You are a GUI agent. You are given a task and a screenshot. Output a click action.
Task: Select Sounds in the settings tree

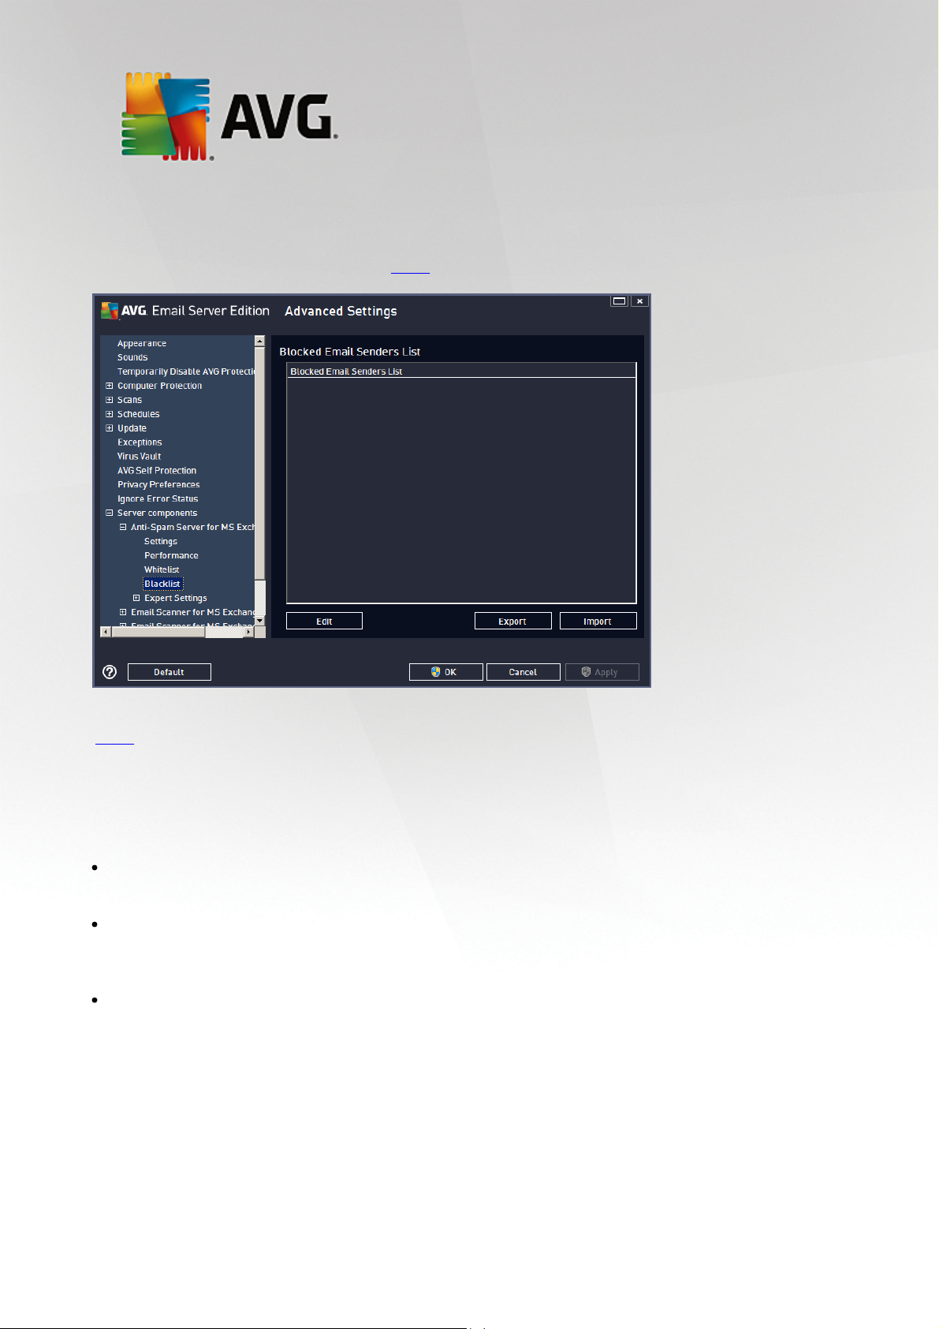132,357
